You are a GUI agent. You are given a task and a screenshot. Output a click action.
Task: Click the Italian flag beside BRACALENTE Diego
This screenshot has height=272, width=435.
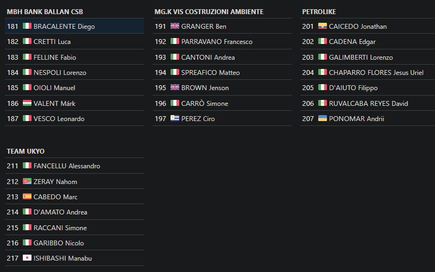[x=27, y=26]
